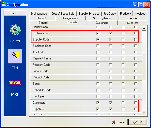Click the scrollbar down arrow
Viewport: 151px width, 128px height.
pos(144,113)
